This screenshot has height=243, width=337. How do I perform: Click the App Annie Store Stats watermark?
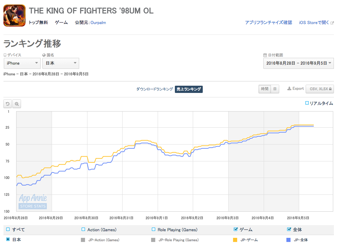click(x=33, y=202)
